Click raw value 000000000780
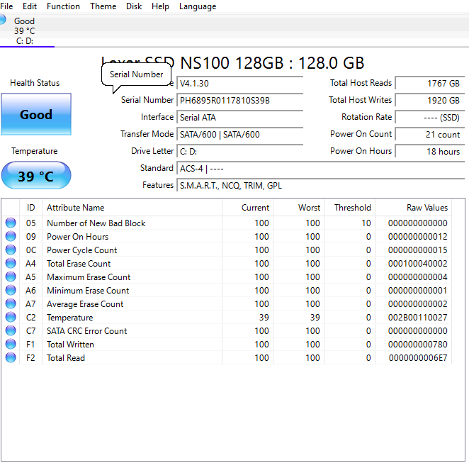 pos(417,345)
